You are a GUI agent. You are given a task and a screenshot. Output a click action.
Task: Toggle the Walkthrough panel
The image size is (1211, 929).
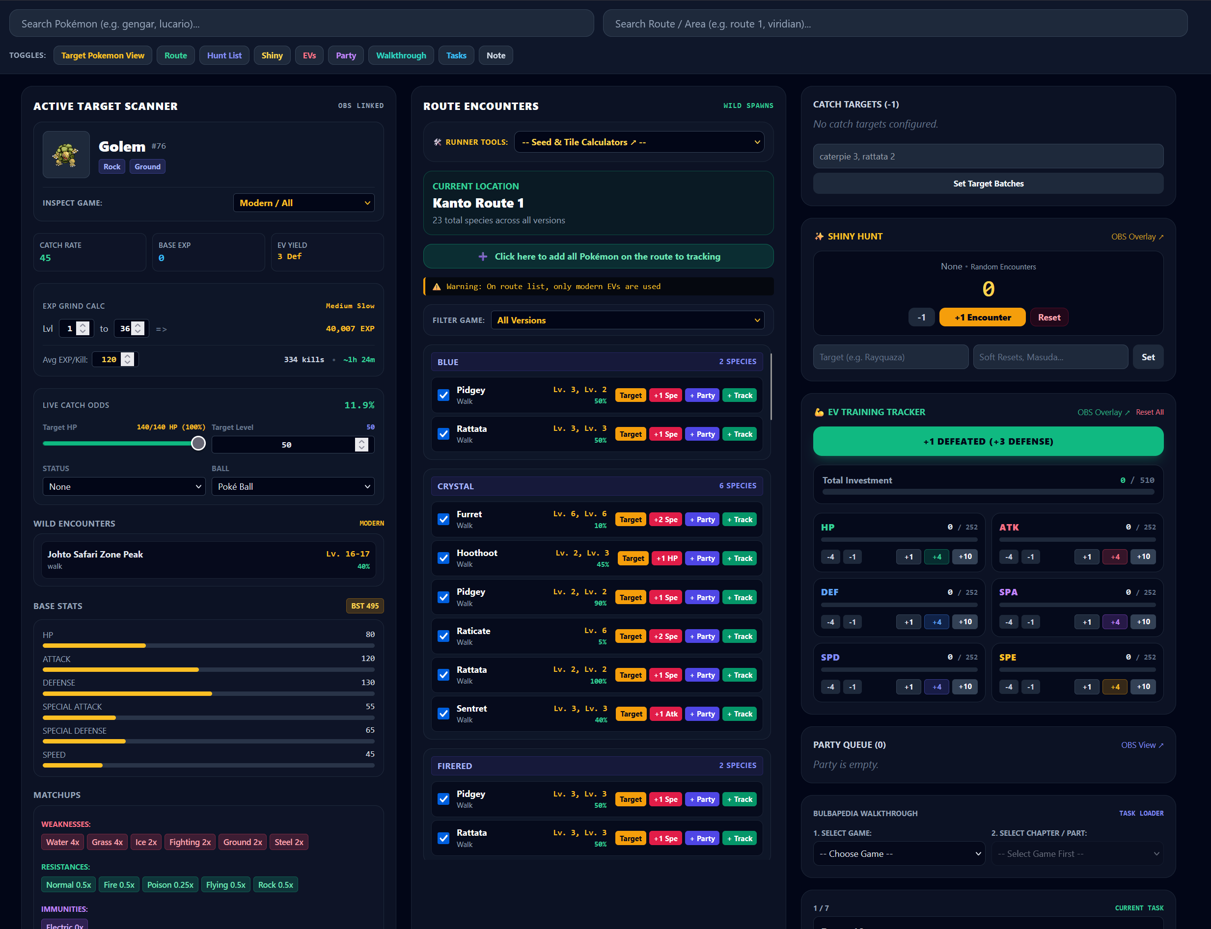click(x=401, y=55)
